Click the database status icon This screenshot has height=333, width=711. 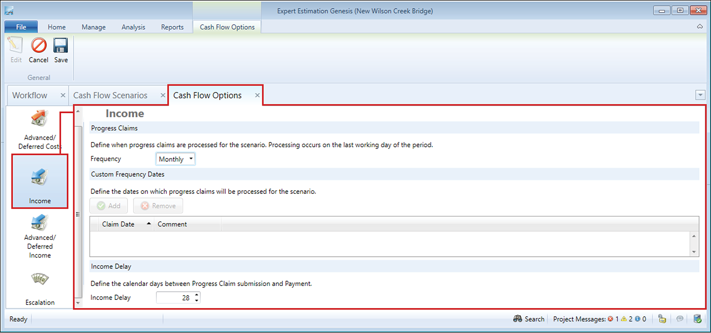pos(698,319)
